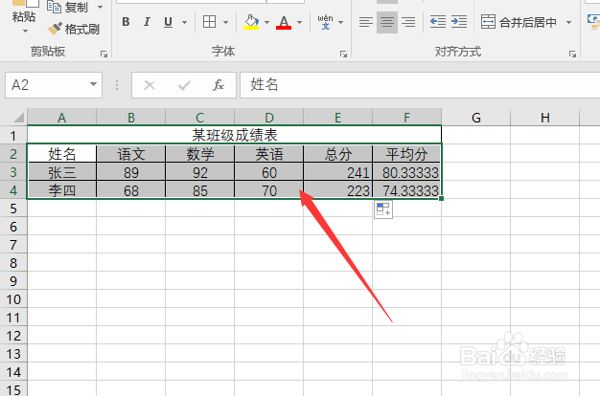Click 合并后居中 merge and center
Screen dimensions: 600x396
click(x=519, y=22)
